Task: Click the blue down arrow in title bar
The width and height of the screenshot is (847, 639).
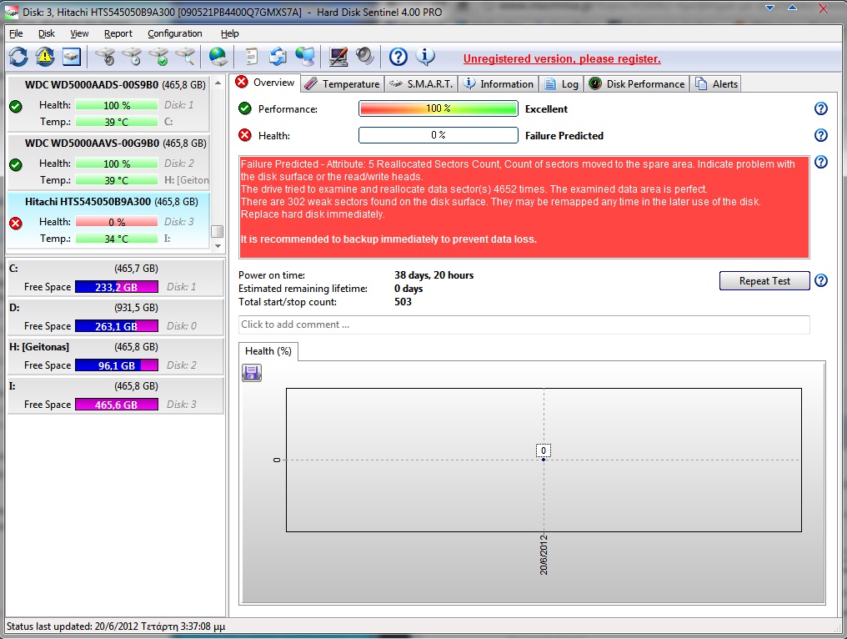Action: tap(770, 8)
